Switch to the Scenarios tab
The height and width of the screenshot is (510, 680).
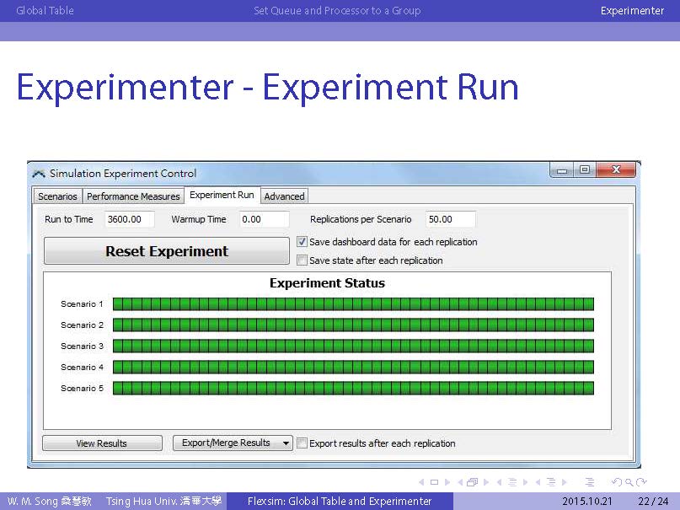click(x=57, y=196)
